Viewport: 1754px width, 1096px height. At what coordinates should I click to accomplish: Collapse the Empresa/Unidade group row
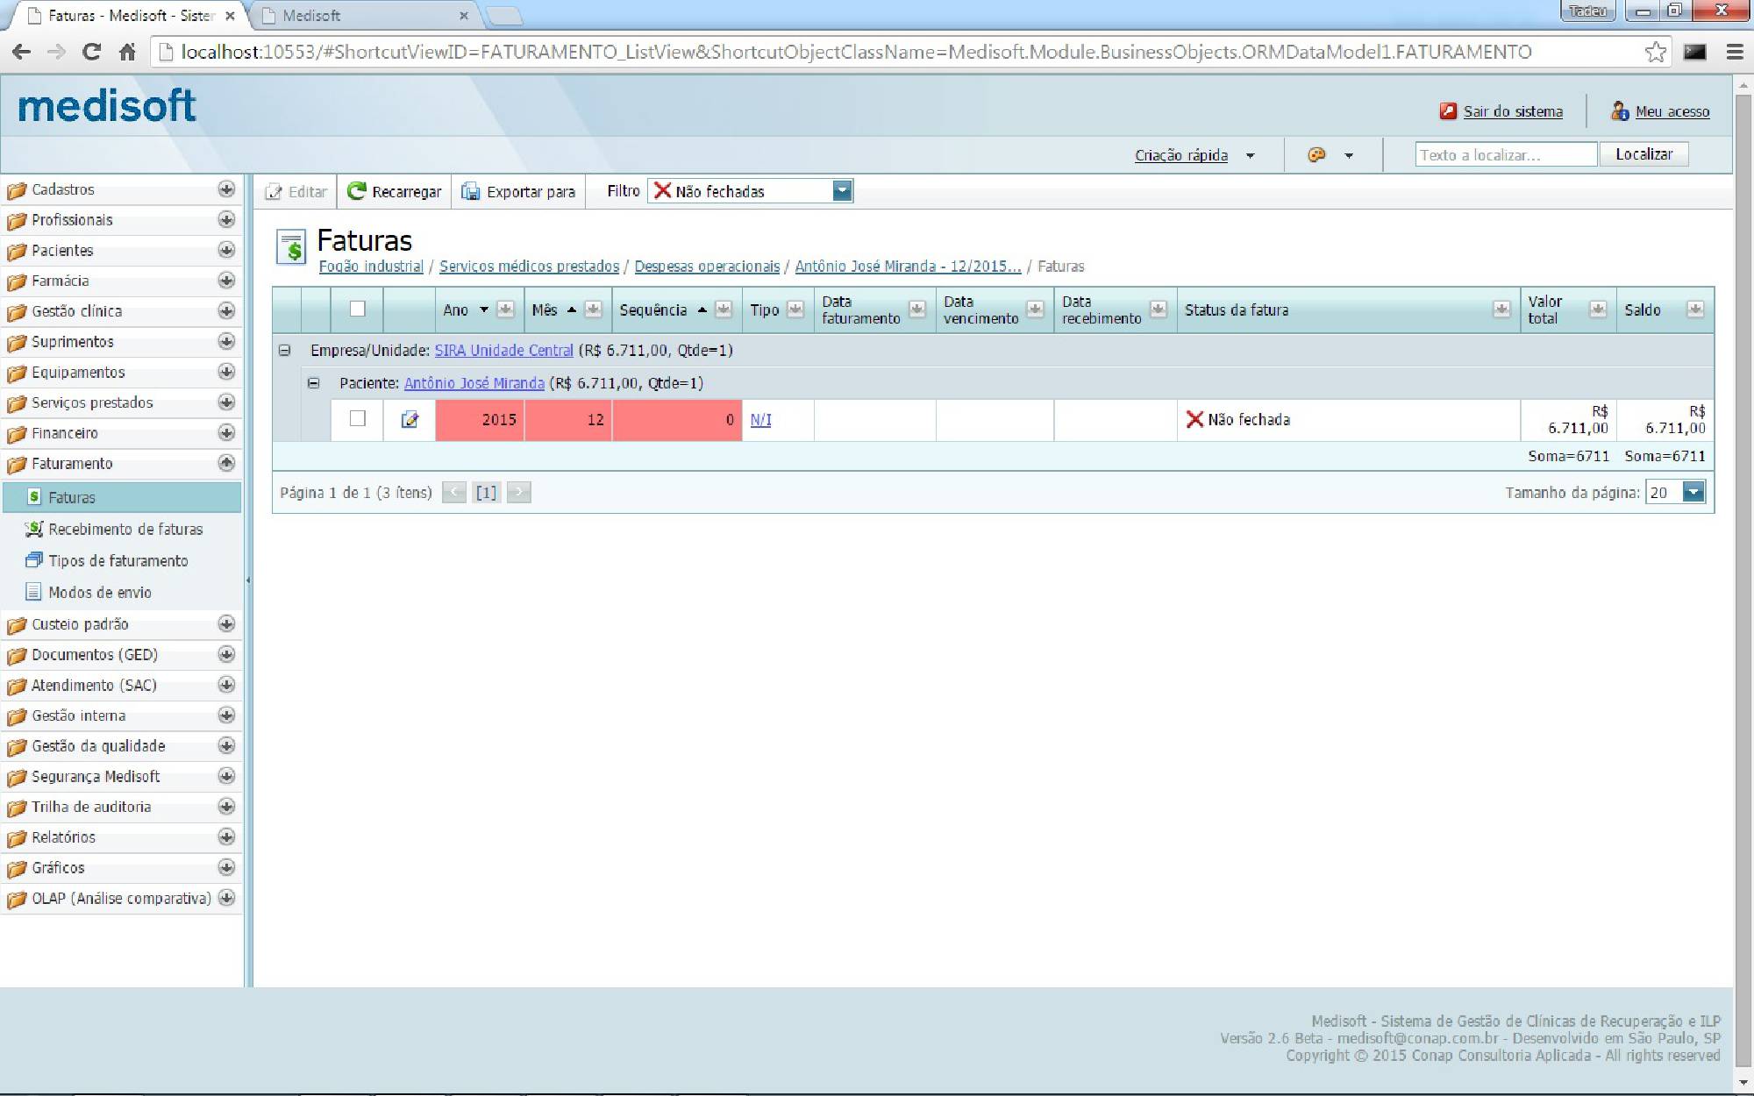pyautogui.click(x=284, y=350)
